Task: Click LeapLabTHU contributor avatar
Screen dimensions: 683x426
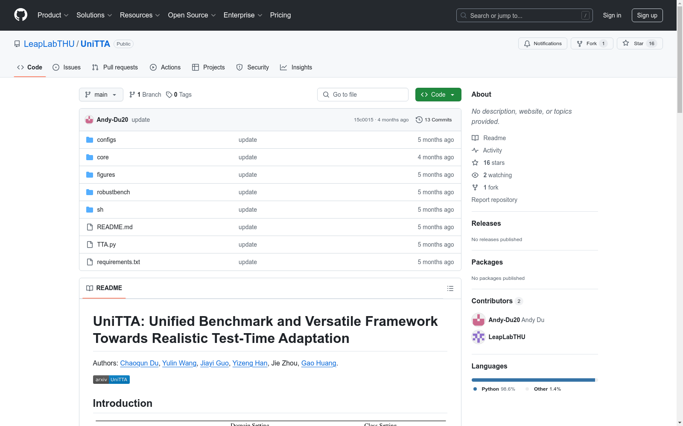Action: [x=478, y=337]
